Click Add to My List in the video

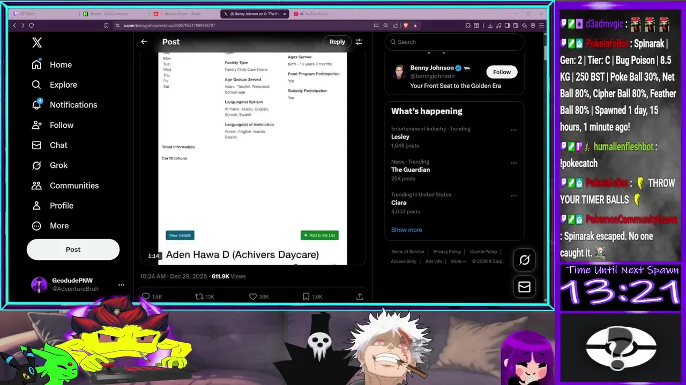pos(319,235)
